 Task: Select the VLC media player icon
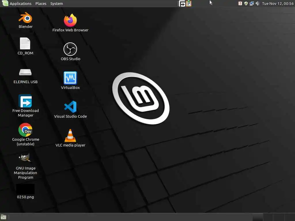[x=70, y=135]
